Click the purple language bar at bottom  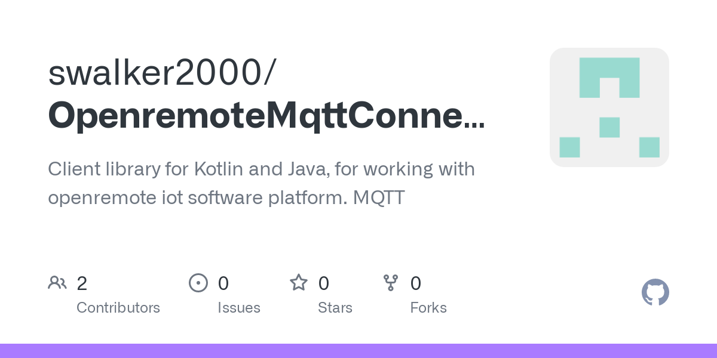coord(358,351)
